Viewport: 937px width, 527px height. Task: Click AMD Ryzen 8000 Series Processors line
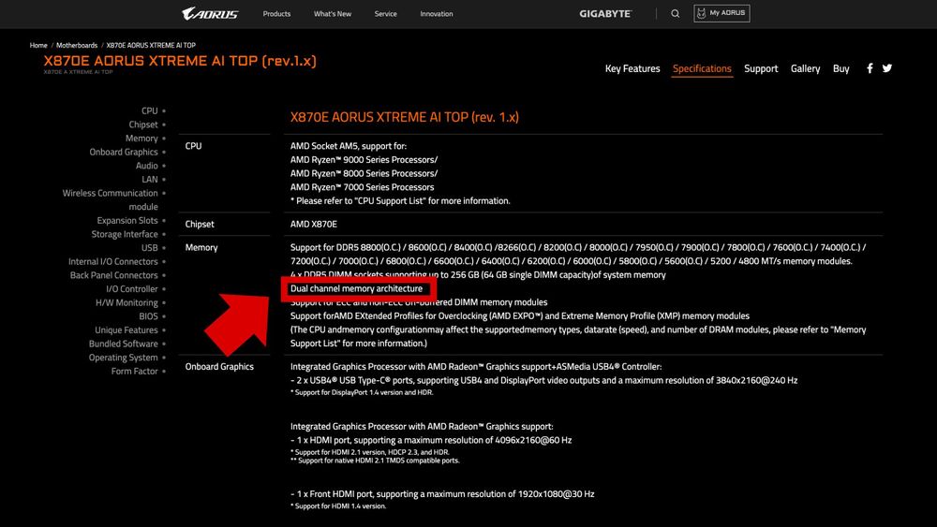pos(364,174)
